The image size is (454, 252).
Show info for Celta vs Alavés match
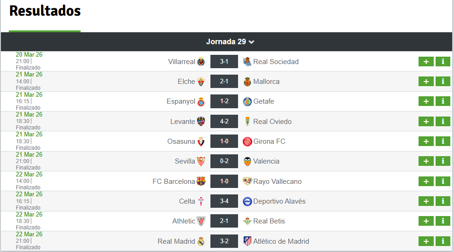(x=442, y=201)
